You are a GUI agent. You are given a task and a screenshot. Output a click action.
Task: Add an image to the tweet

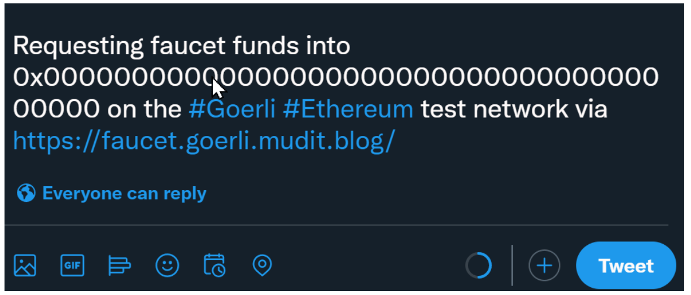(x=25, y=265)
